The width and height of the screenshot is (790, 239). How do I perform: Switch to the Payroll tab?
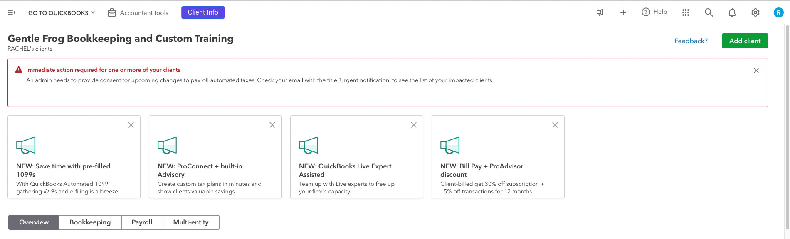142,222
